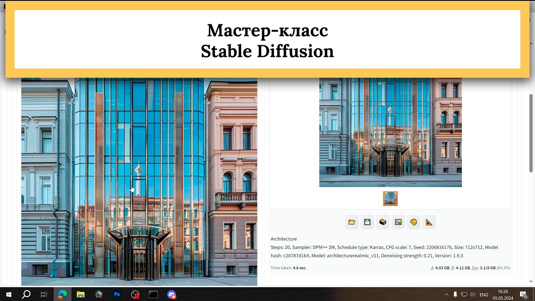Click the 'Time taken: 4.6 sec.' text

pyautogui.click(x=288, y=268)
